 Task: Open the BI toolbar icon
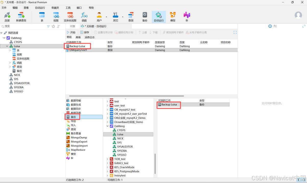pyautogui.click(x=187, y=17)
